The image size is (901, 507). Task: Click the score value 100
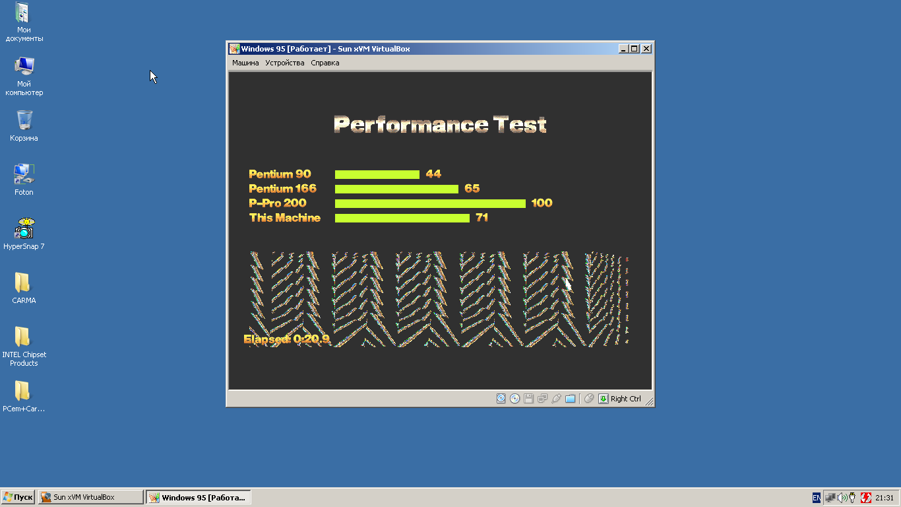[542, 203]
